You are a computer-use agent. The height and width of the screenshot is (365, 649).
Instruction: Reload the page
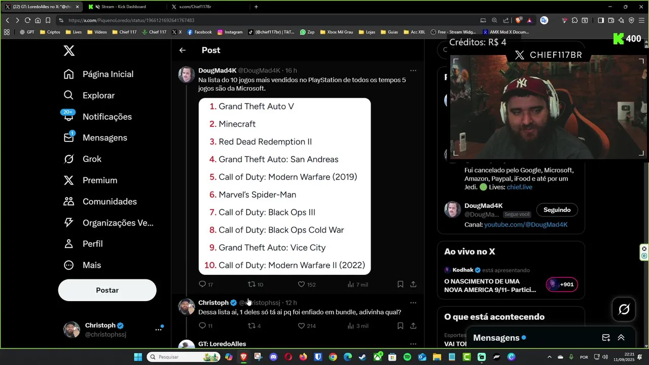(27, 20)
